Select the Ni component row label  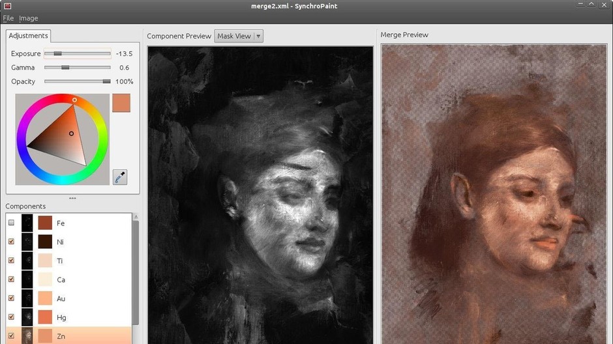point(60,242)
